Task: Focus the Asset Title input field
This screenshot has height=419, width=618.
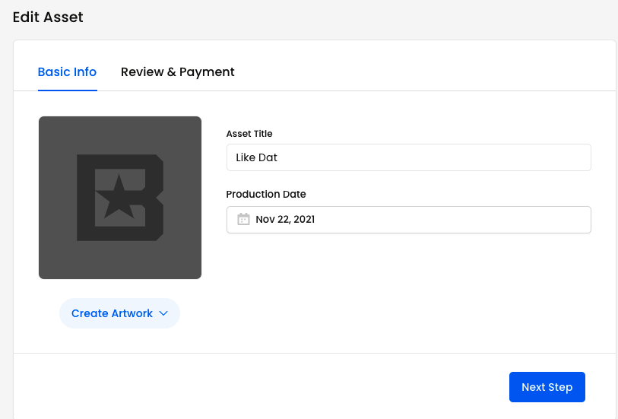Action: pos(408,157)
